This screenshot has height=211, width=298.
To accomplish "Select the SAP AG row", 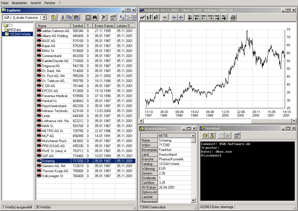I will pyautogui.click(x=86, y=156).
